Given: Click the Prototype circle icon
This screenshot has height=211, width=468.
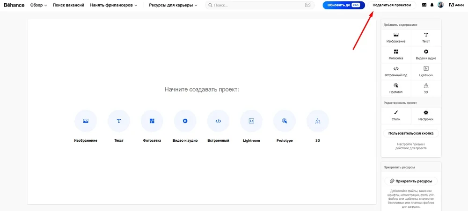Looking at the screenshot, I should 285,121.
